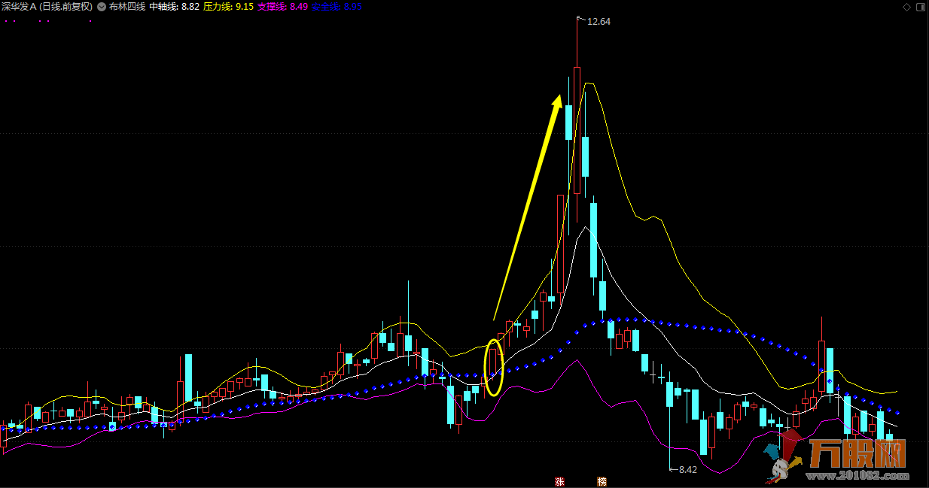The image size is (929, 488).
Task: Click the 万股网 watermark logo
Action: click(x=857, y=453)
